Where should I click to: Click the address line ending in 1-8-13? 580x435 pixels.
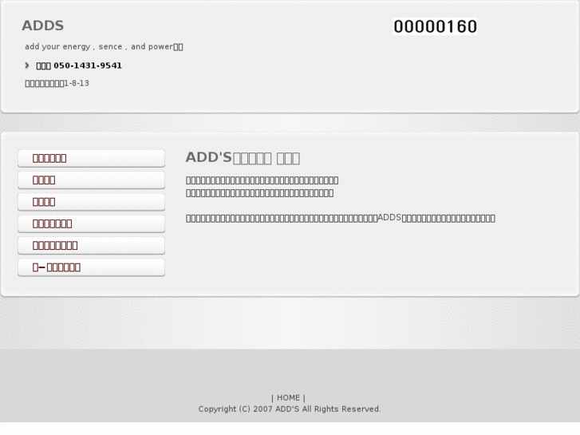(57, 83)
